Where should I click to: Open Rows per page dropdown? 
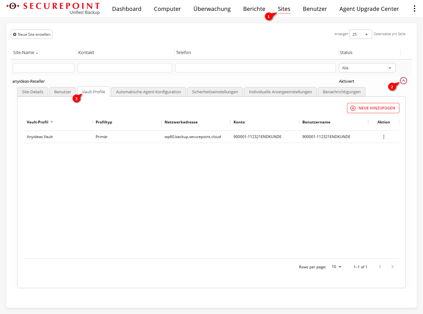336,267
